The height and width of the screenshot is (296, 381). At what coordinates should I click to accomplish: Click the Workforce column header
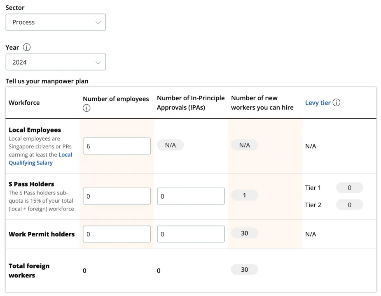tap(24, 103)
